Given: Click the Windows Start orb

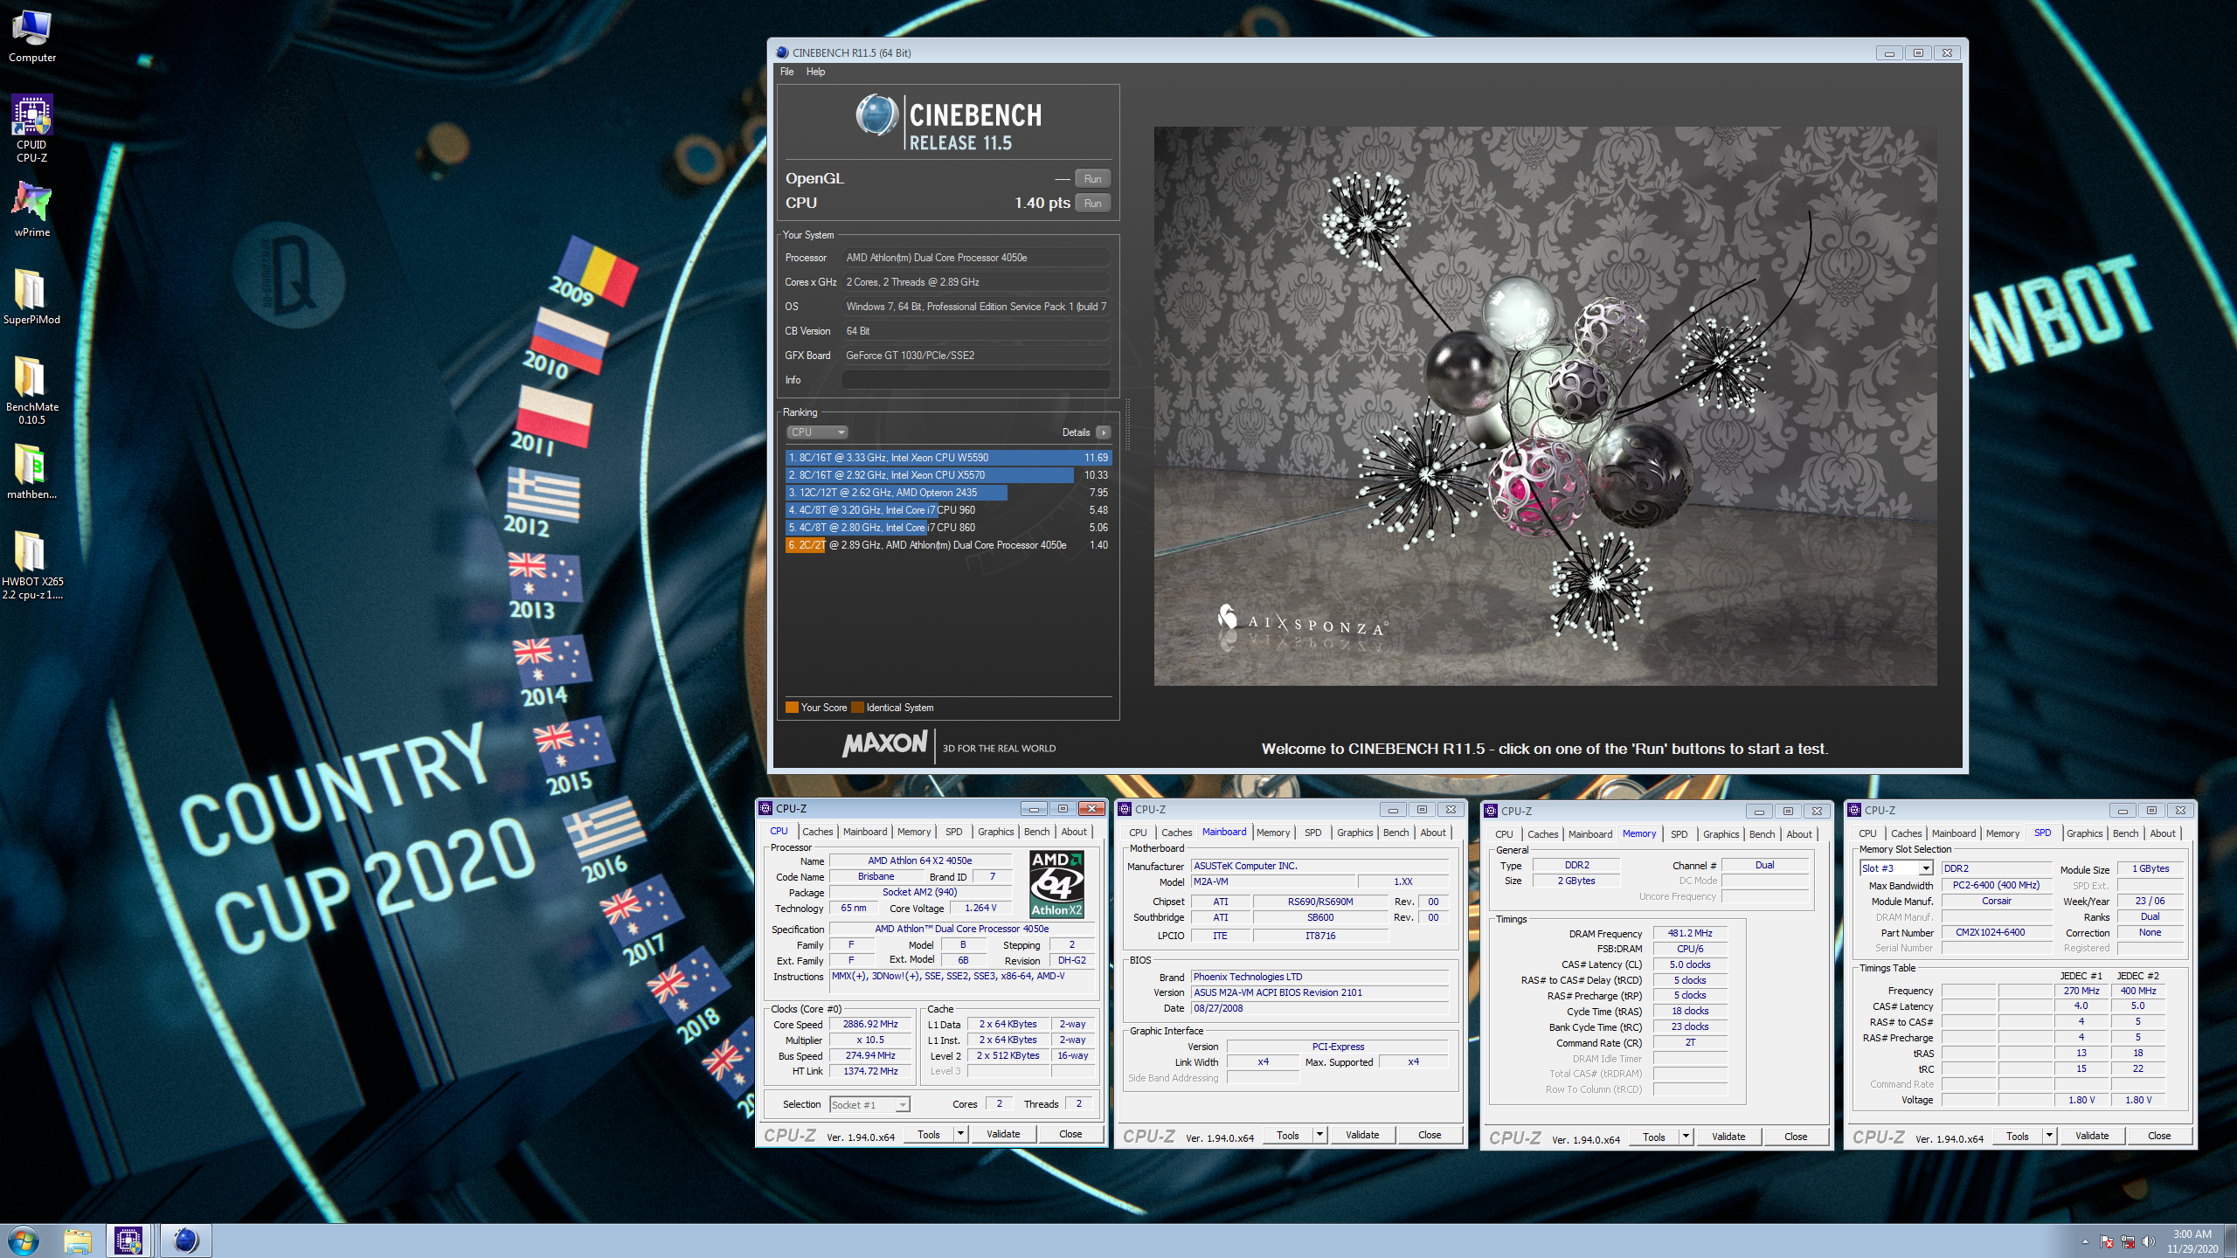Looking at the screenshot, I should [x=24, y=1241].
